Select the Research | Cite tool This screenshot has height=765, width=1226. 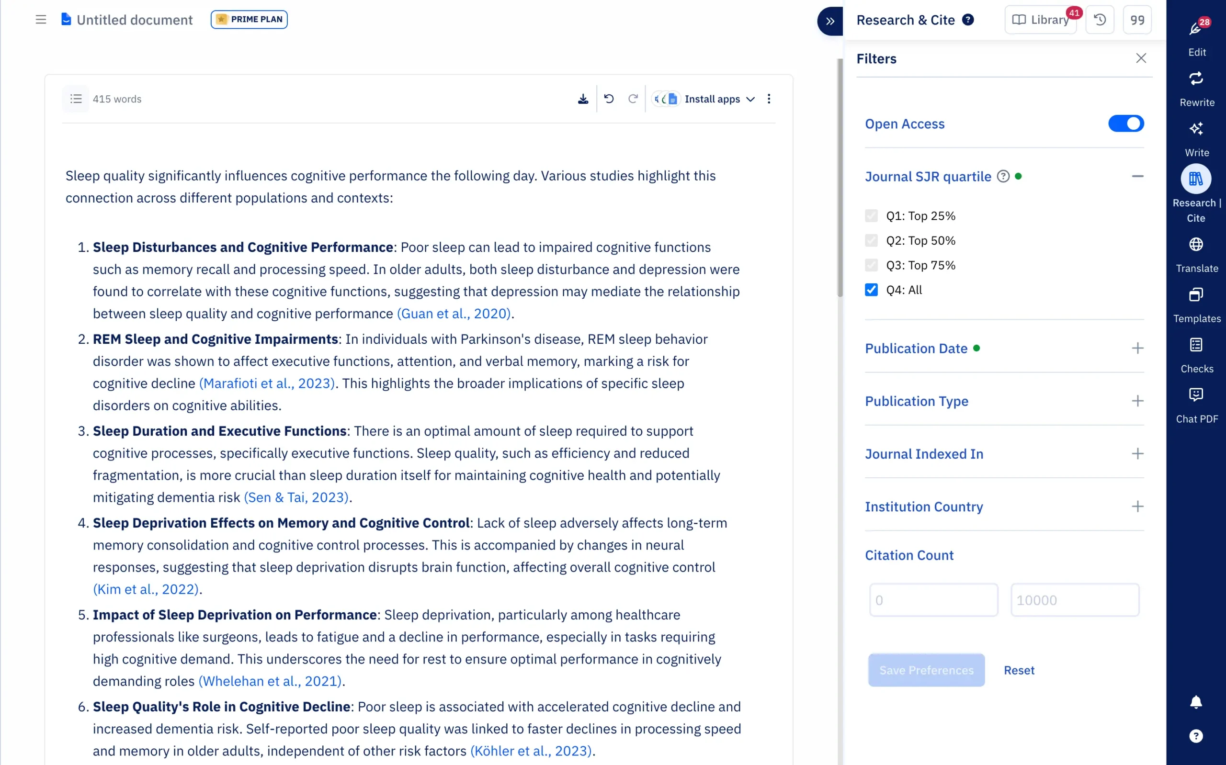pos(1197,194)
